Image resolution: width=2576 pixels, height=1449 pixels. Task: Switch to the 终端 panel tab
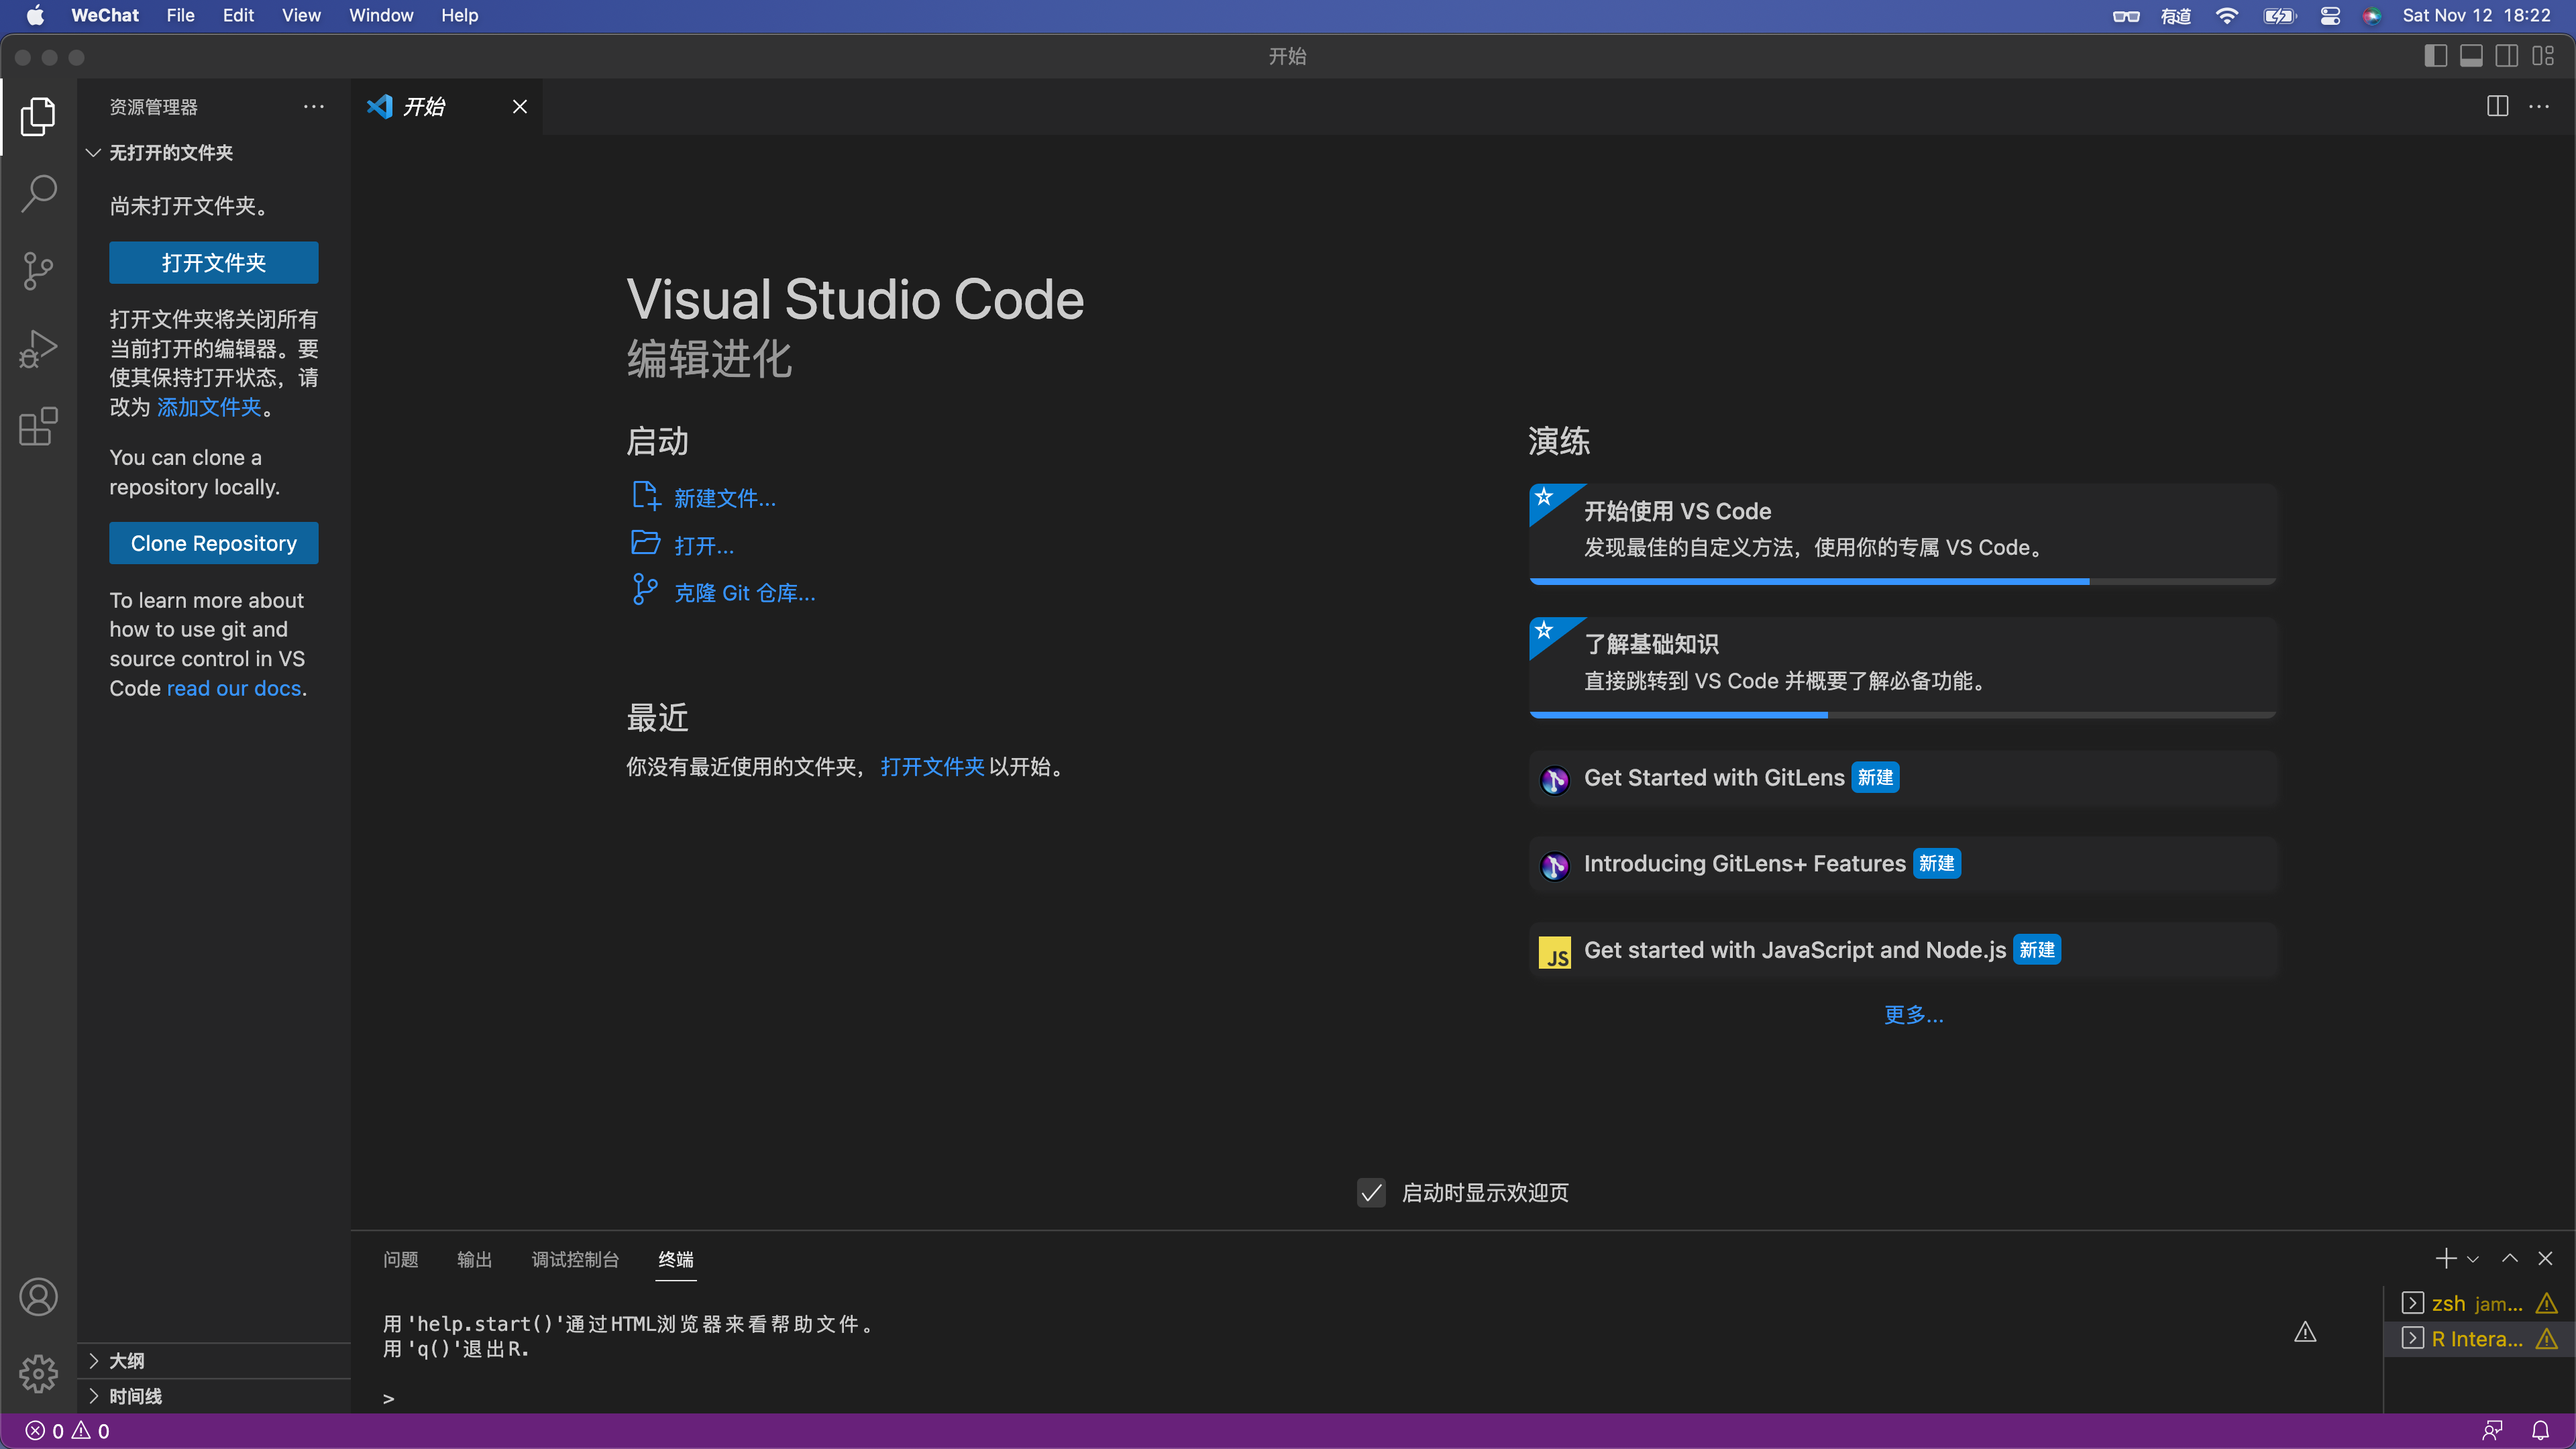pos(676,1259)
